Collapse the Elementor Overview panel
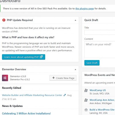The image size is (115, 115). pyautogui.click(x=75, y=70)
